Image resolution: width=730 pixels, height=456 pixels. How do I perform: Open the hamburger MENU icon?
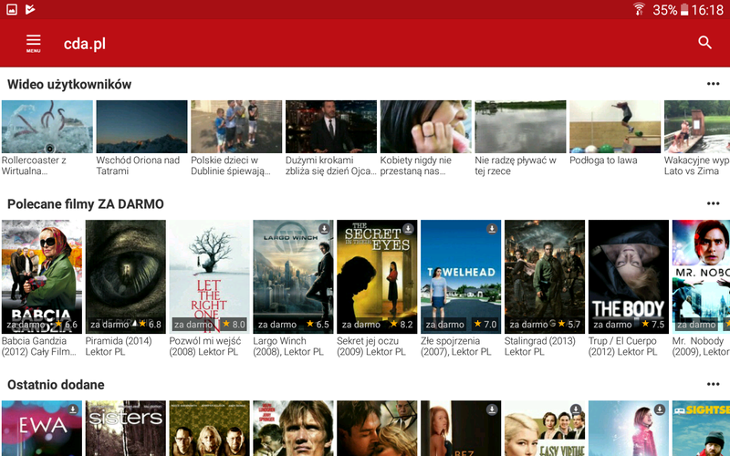click(x=33, y=43)
